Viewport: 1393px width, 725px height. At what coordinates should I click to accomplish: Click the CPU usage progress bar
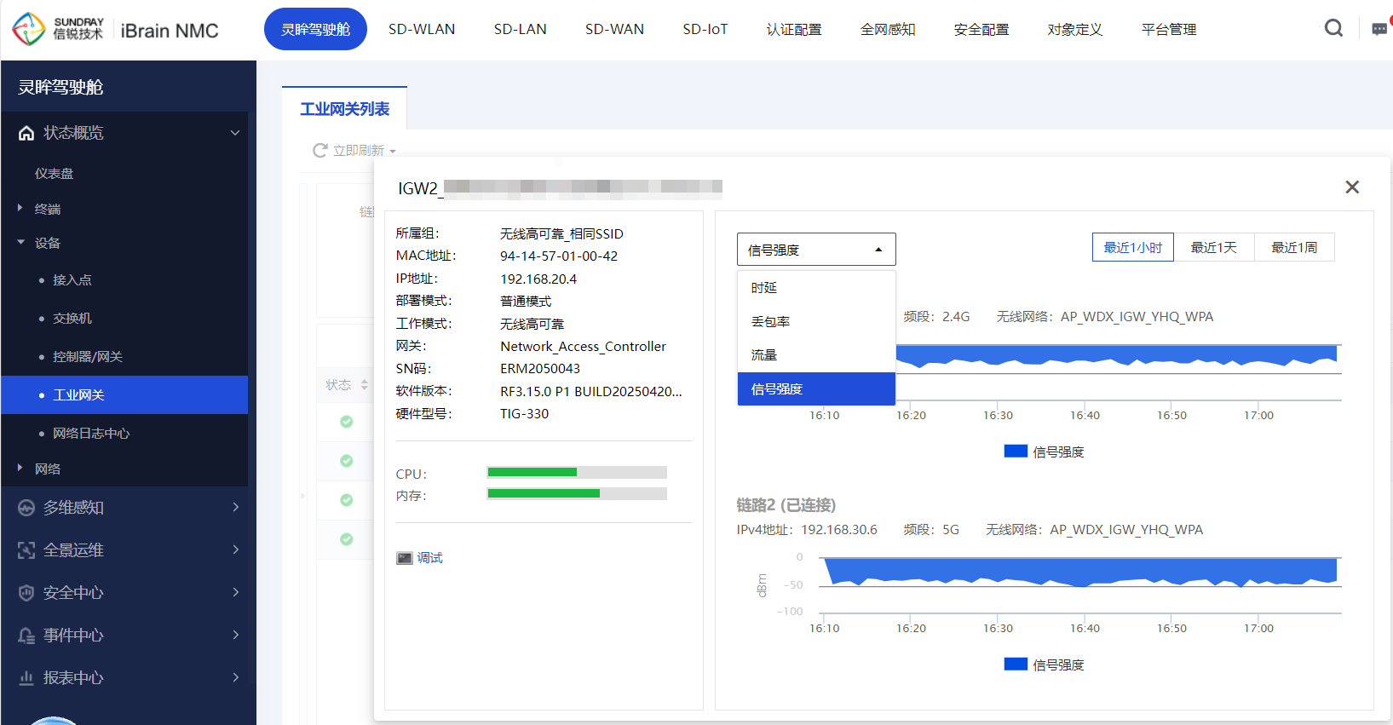577,472
